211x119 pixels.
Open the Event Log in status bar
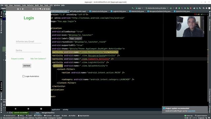coord(188,116)
